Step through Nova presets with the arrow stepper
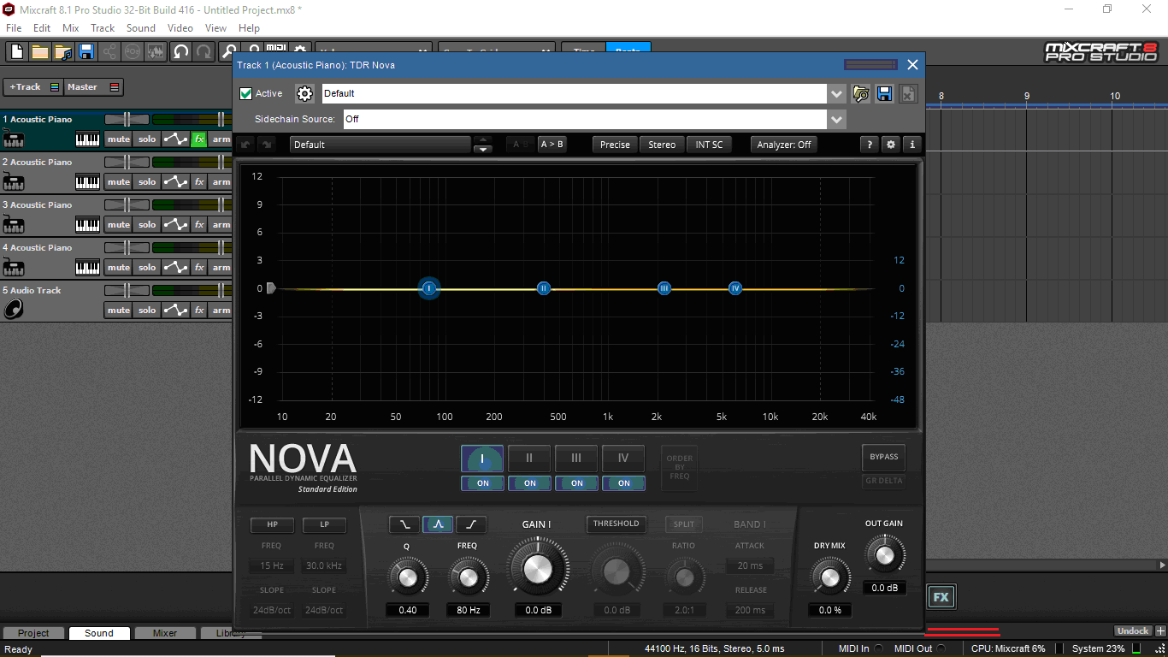 483,145
